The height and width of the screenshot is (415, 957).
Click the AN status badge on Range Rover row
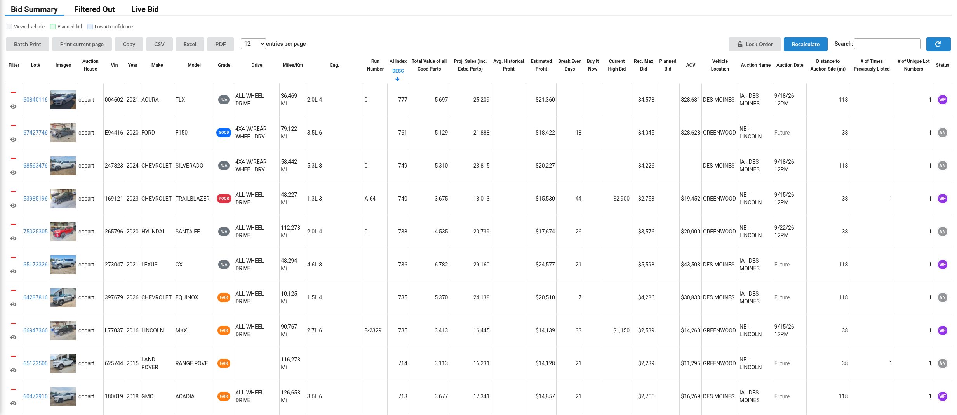click(942, 363)
